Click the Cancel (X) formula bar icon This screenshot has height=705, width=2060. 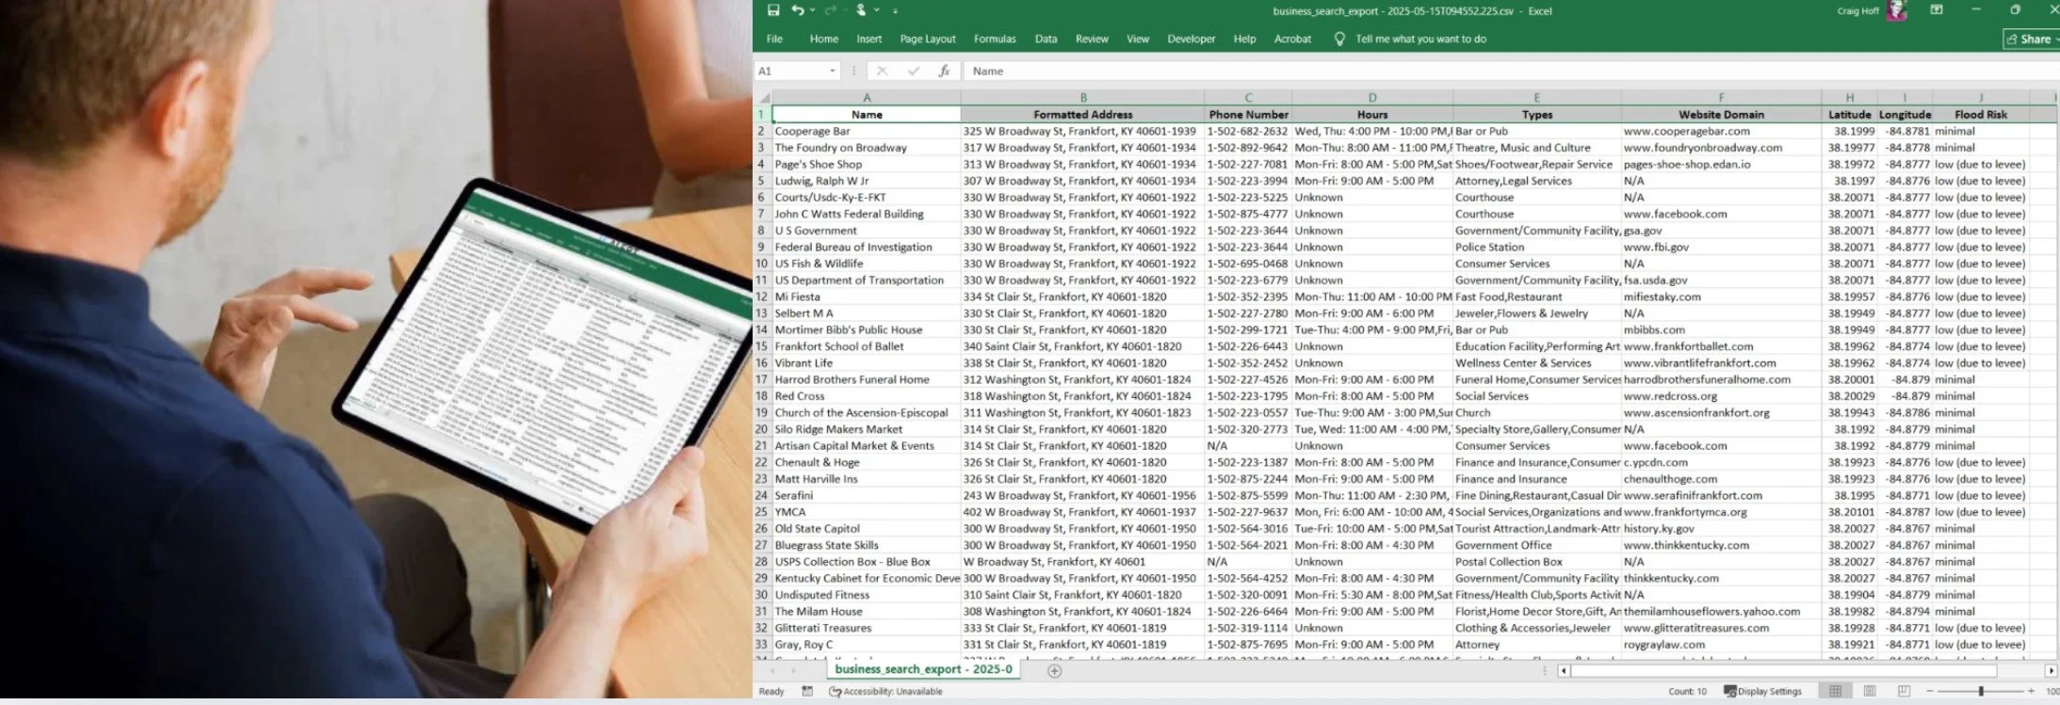(x=882, y=71)
